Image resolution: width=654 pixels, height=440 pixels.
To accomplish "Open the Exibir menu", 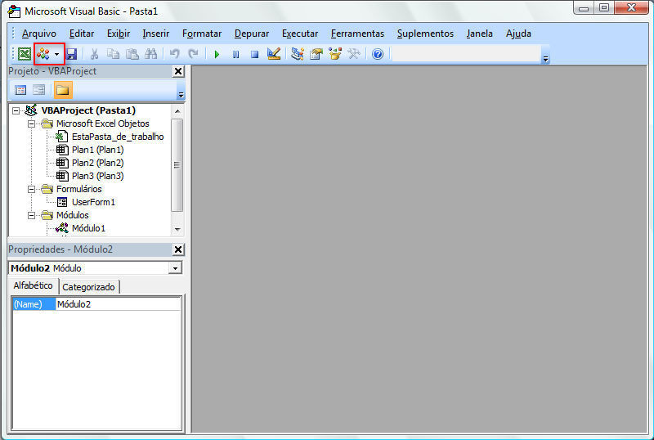I will tap(119, 34).
